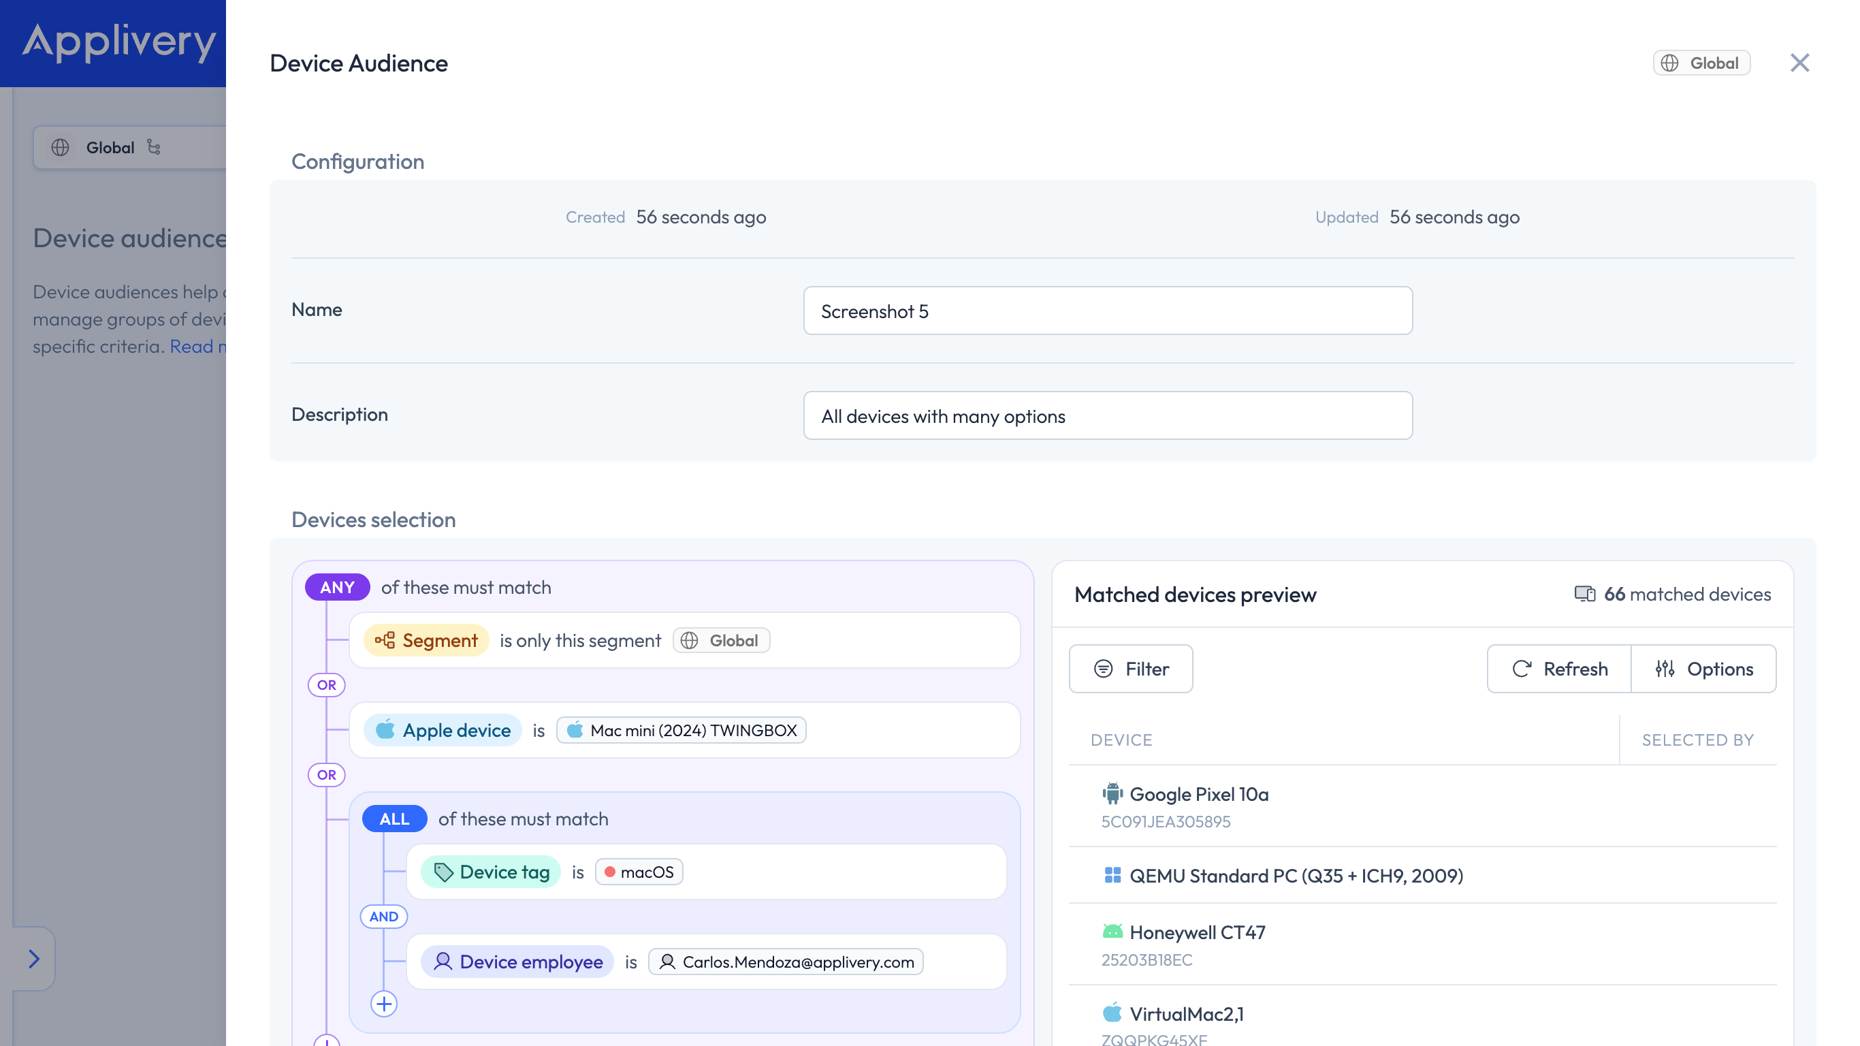This screenshot has width=1860, height=1046.
Task: Refresh the matched devices preview
Action: 1560,669
